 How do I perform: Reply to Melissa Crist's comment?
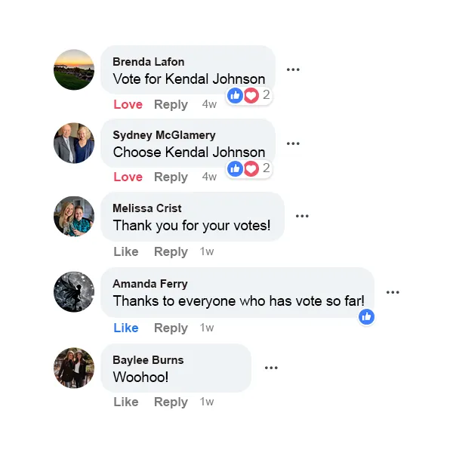click(x=171, y=252)
